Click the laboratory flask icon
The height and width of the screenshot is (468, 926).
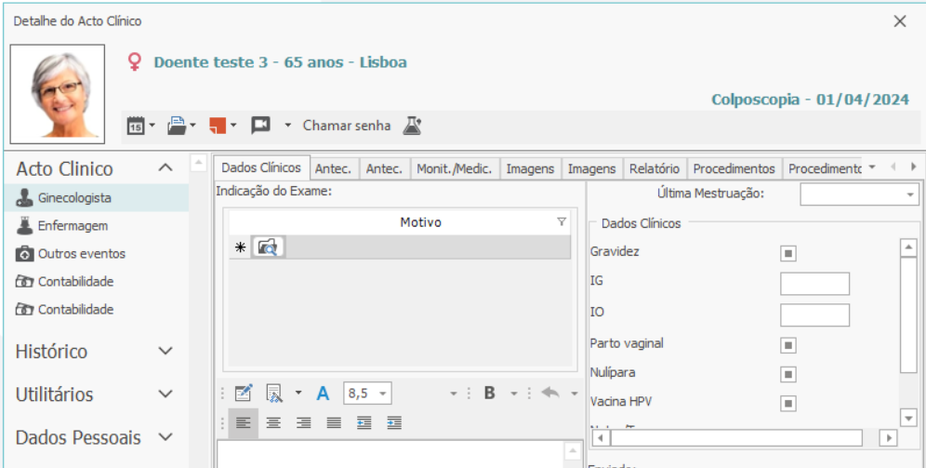[412, 126]
